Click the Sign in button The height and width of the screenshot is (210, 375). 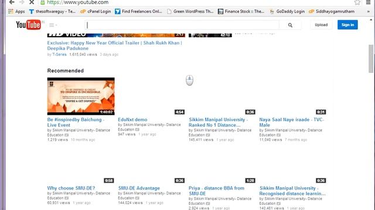pyautogui.click(x=347, y=24)
